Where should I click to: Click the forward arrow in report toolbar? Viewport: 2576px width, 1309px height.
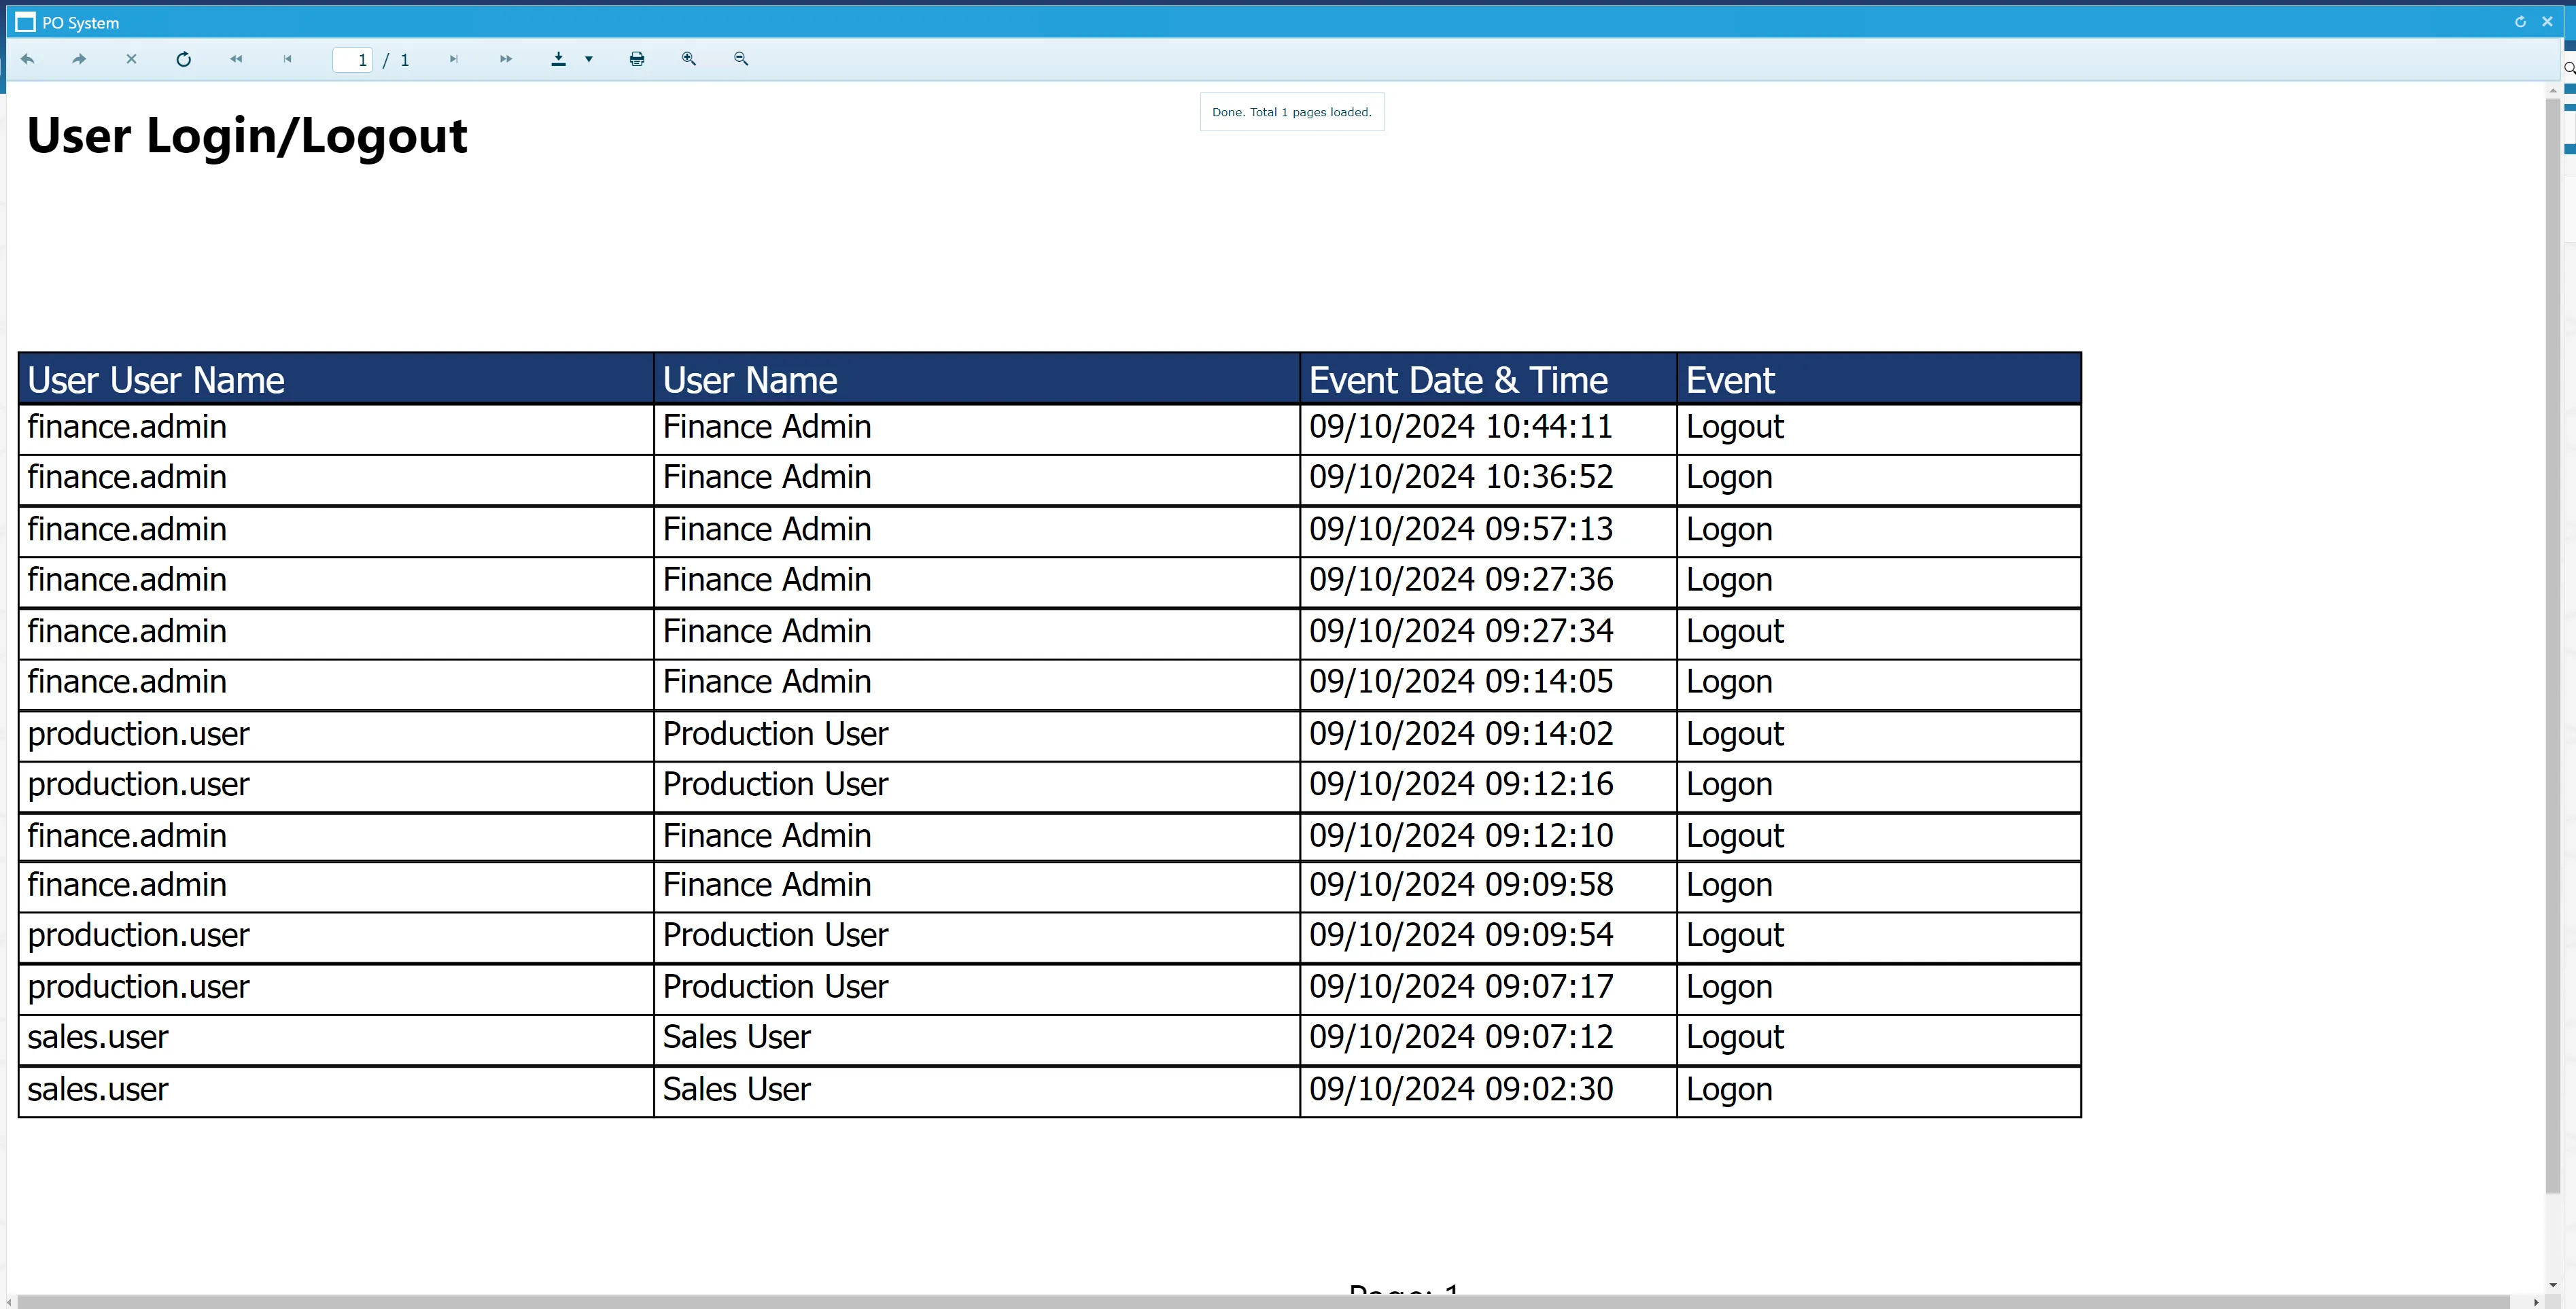click(x=79, y=59)
